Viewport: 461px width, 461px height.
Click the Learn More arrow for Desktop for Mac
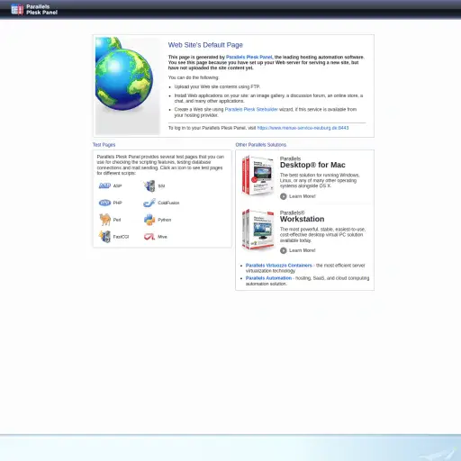pos(284,196)
